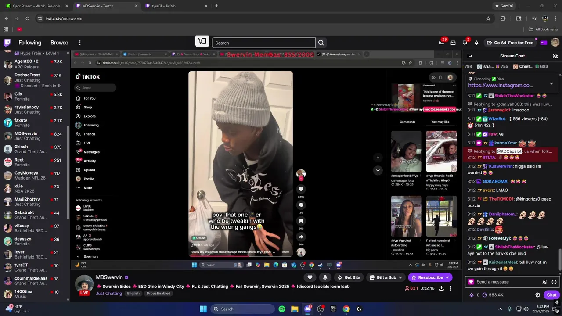Image resolution: width=562 pixels, height=316 pixels.
Task: Open the Browse page link
Action: [59, 43]
